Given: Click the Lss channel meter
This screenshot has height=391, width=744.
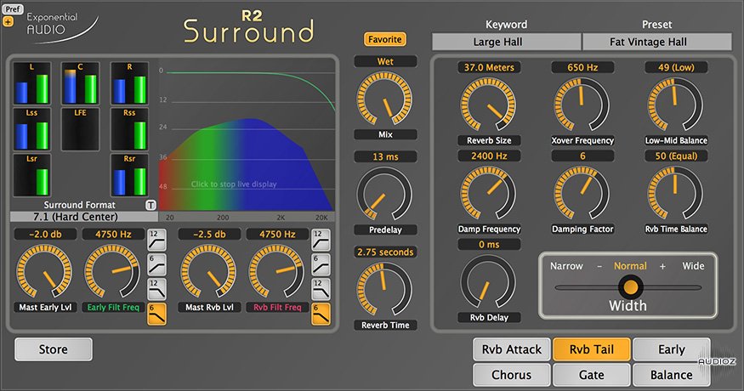Looking at the screenshot, I should [31, 129].
